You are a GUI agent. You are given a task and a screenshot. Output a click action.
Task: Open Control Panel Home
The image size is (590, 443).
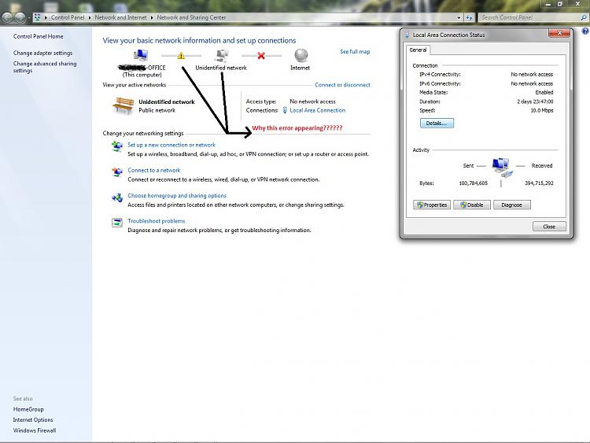tap(38, 36)
